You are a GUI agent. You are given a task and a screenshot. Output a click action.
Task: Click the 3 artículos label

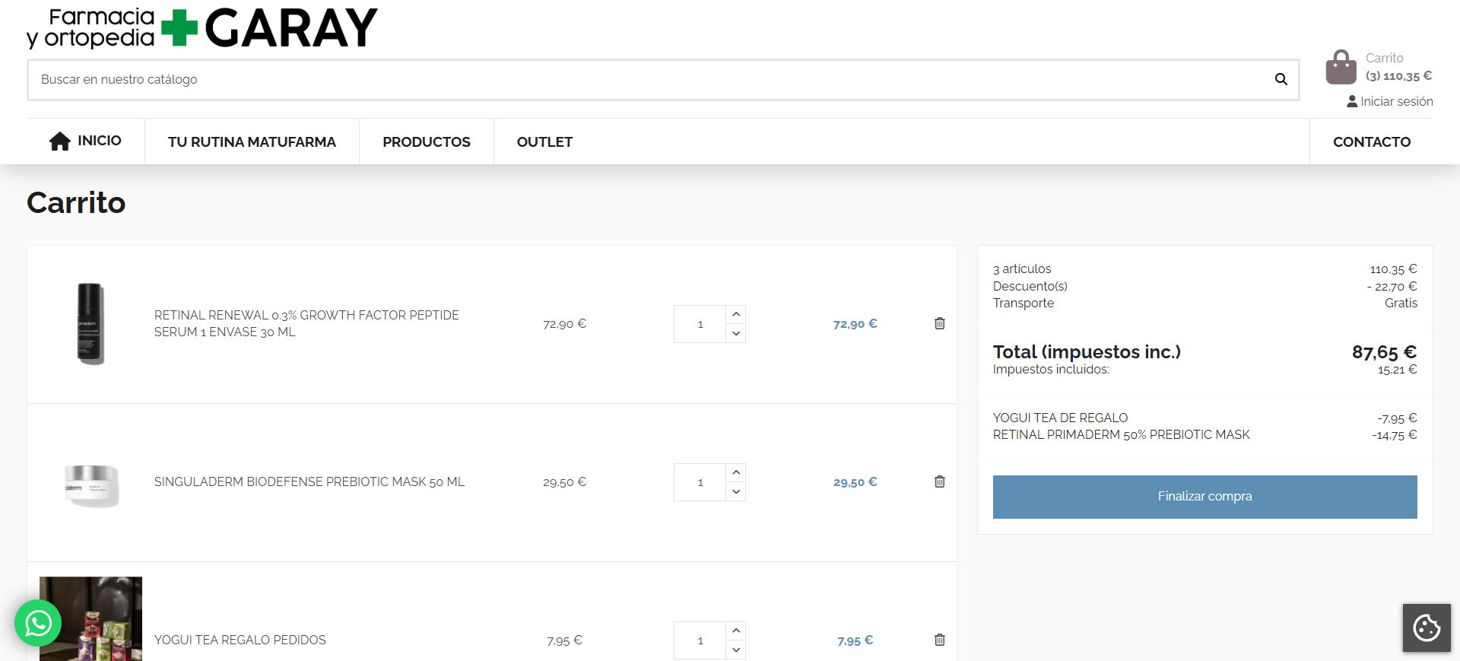[1022, 269]
